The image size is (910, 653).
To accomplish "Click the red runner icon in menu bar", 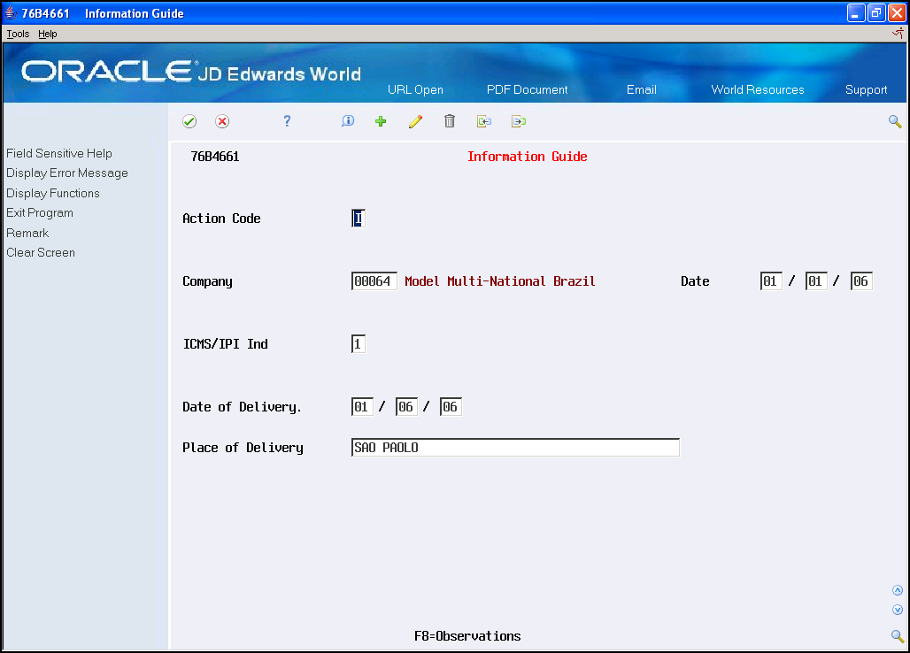I will click(898, 34).
